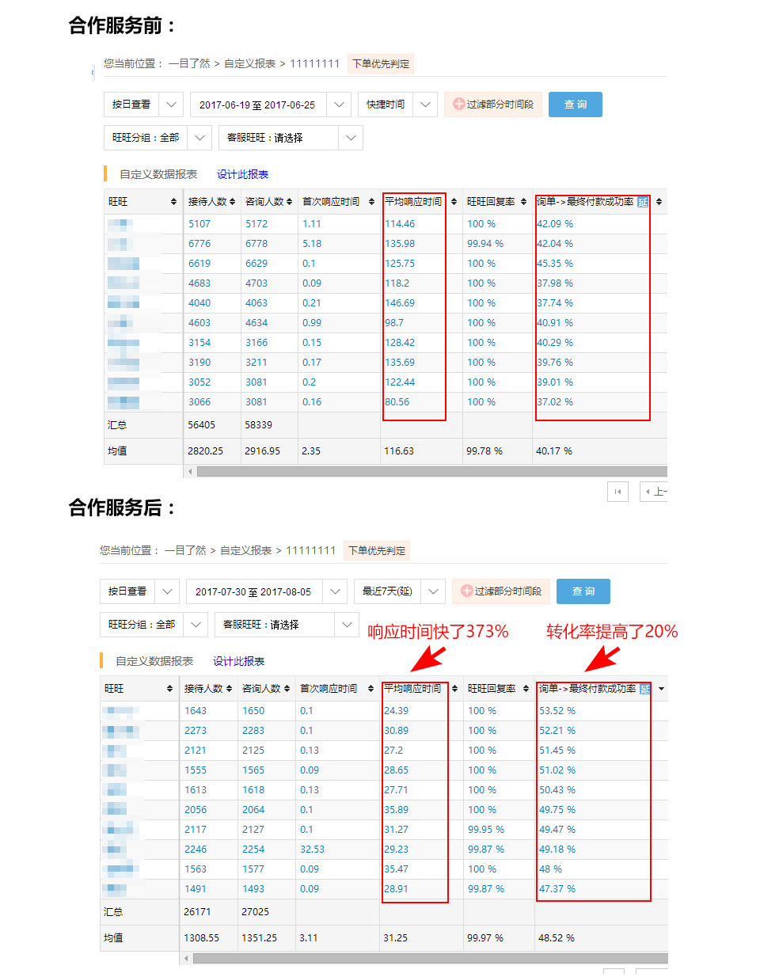This screenshot has width=760, height=977.
Task: Click 旺旺回复率 value 99.95 %
Action: [486, 830]
